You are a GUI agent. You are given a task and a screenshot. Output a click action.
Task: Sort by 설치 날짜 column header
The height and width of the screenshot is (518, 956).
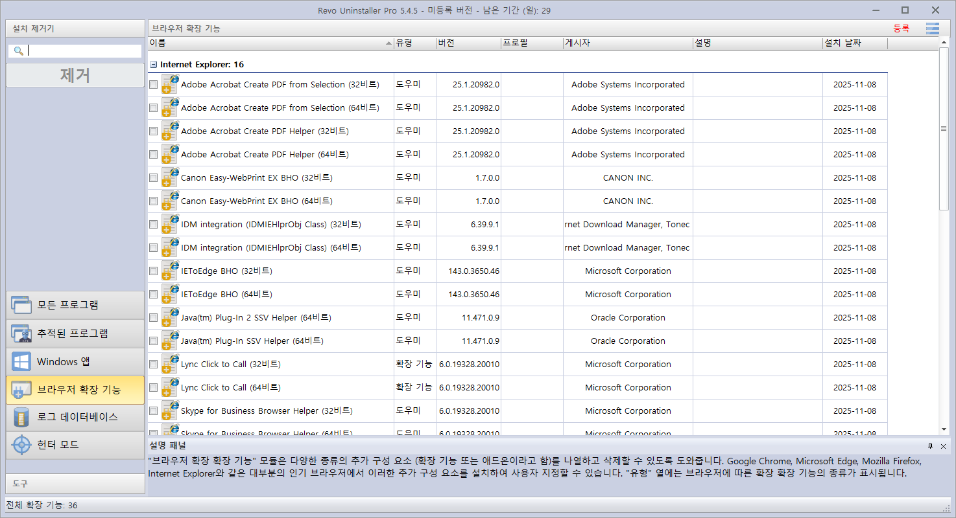tap(855, 43)
